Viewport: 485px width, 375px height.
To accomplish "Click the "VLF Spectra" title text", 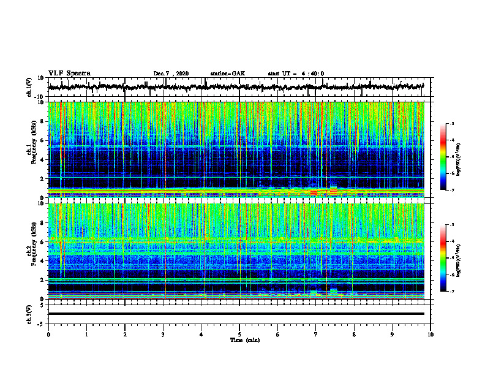I will (x=69, y=74).
